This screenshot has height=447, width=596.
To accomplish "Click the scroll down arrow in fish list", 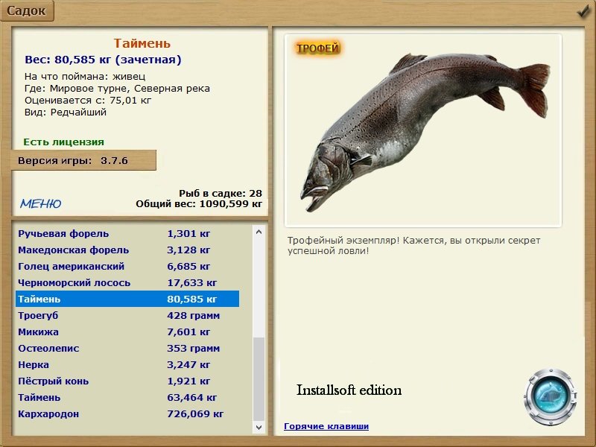I will point(259,427).
